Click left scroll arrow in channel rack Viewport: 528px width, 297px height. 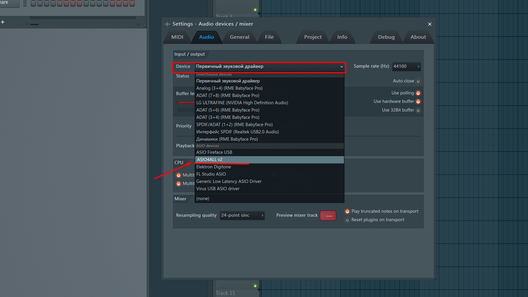click(27, 24)
